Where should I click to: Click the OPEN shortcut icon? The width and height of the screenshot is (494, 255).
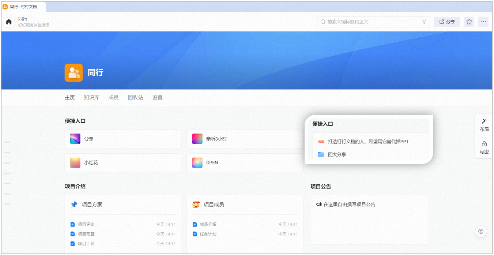(197, 163)
